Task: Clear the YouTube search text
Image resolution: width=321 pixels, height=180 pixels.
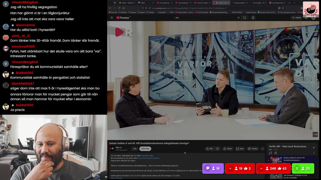Action: click(238, 17)
